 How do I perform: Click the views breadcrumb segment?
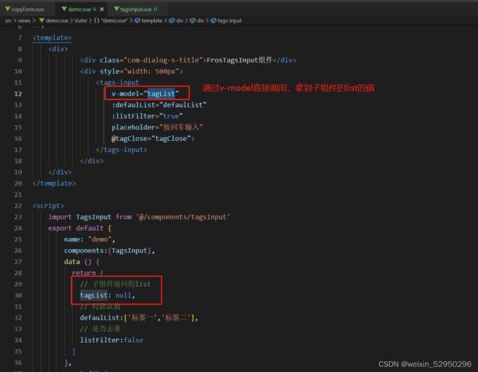click(24, 21)
